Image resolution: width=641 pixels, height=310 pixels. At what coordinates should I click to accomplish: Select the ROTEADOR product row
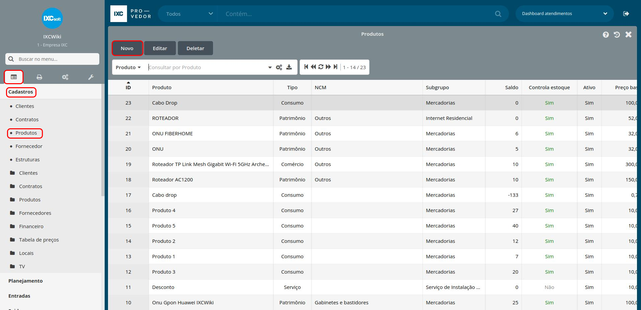coord(372,118)
